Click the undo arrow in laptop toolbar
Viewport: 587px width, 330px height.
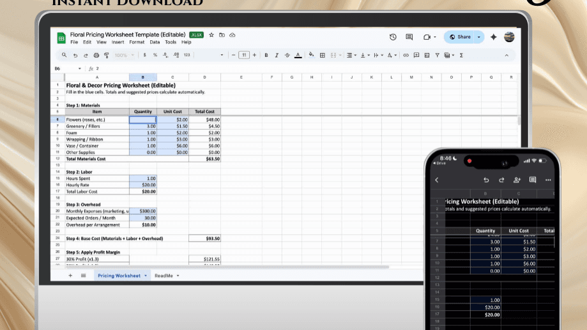click(75, 55)
